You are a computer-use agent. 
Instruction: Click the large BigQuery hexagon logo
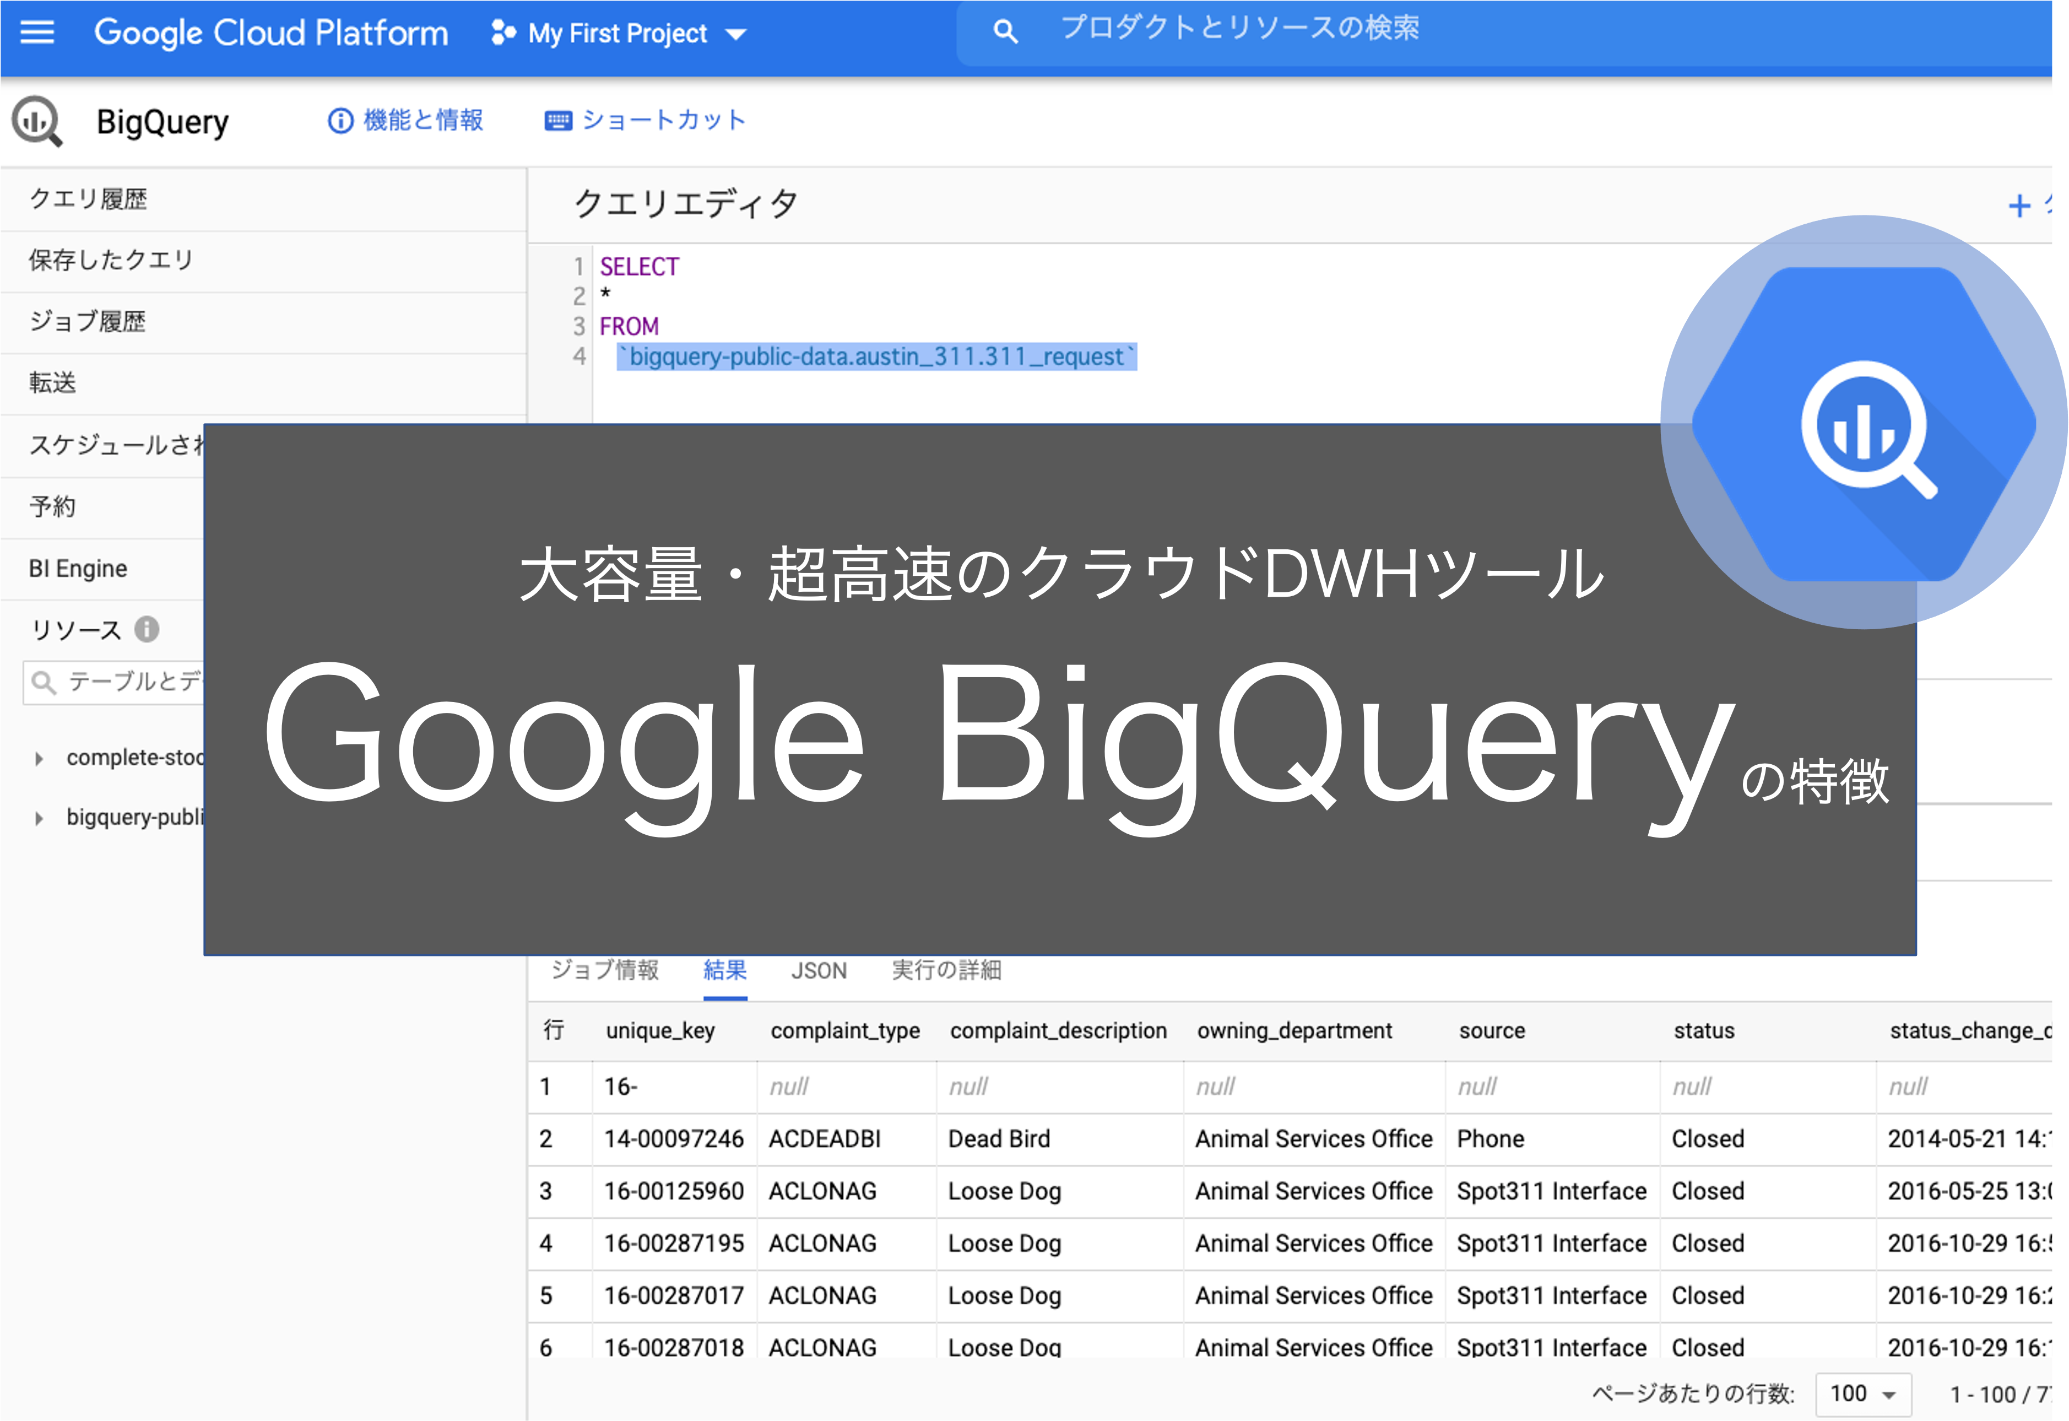[x=1864, y=423]
